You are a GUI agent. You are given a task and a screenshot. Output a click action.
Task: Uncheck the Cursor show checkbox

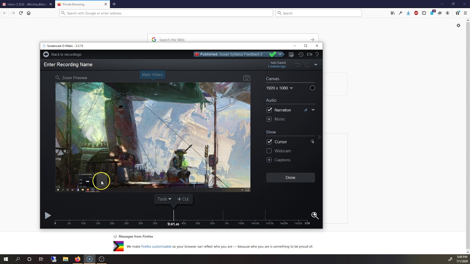point(269,142)
